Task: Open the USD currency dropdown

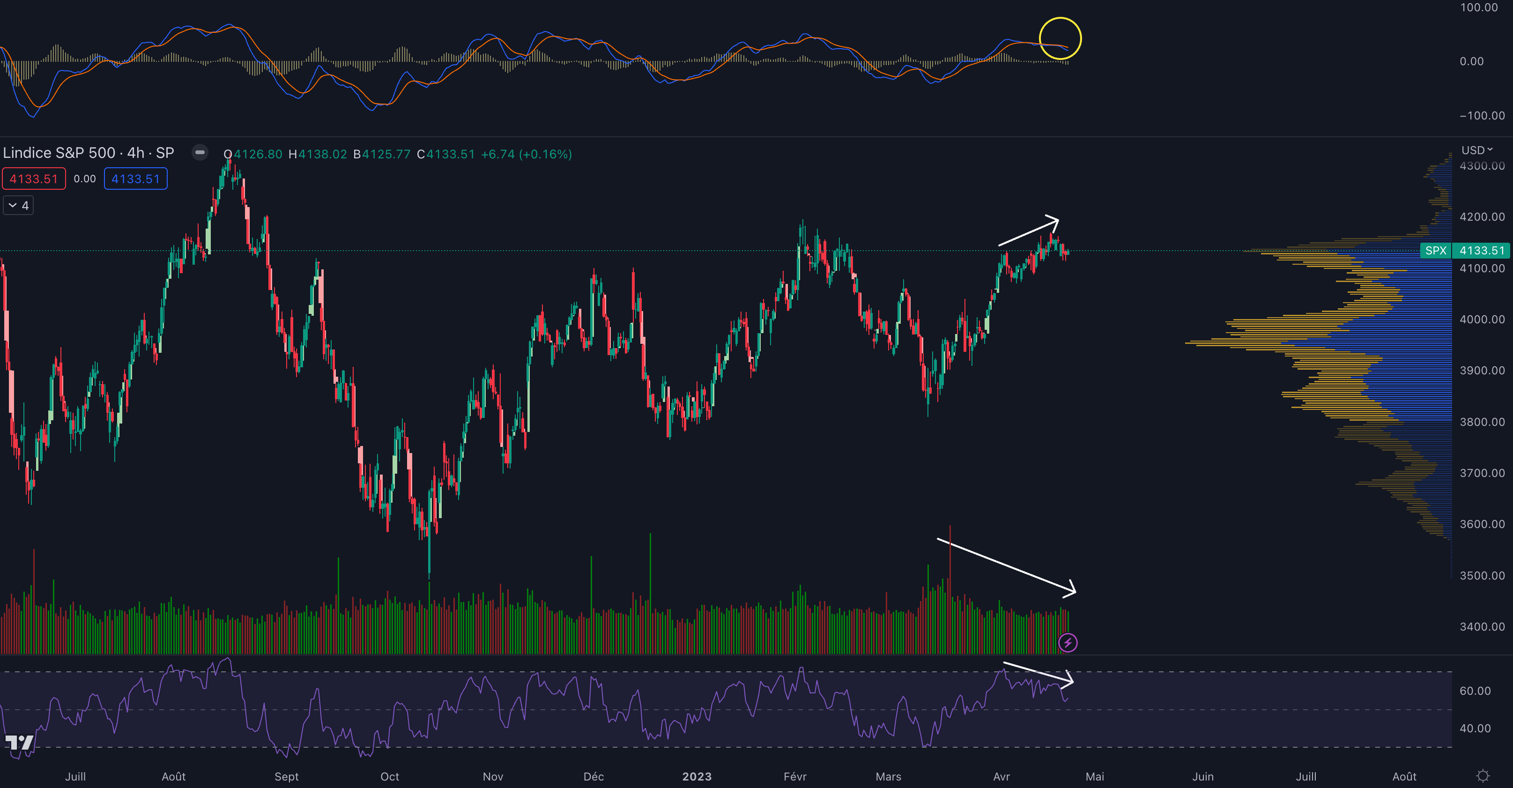Action: [1476, 150]
